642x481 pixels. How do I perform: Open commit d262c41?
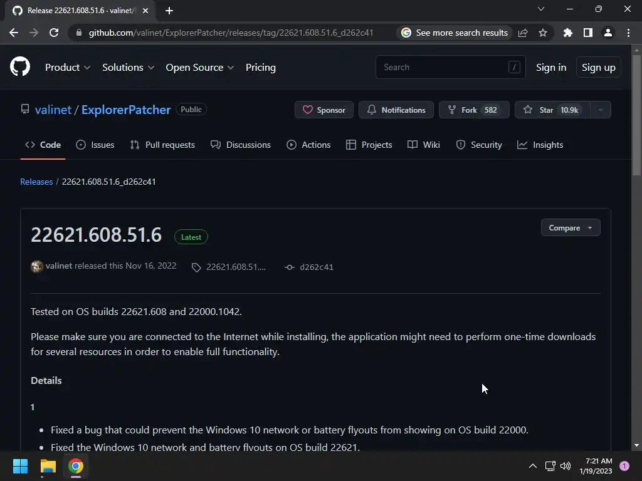click(309, 267)
